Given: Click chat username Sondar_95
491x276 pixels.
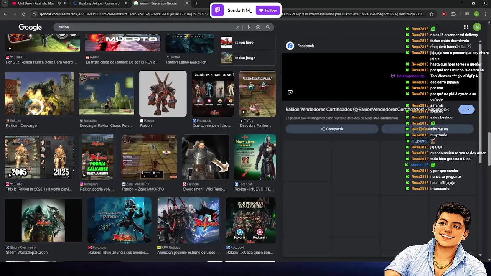Looking at the screenshot, I should (419, 165).
